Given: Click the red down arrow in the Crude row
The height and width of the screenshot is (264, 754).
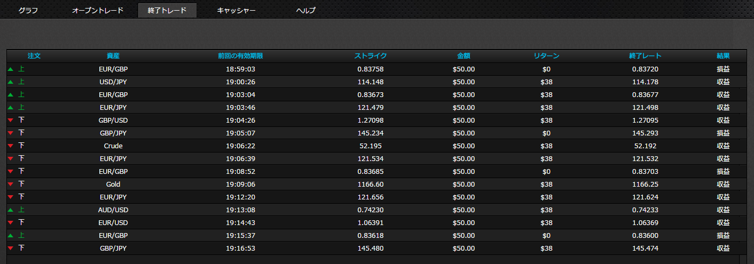Looking at the screenshot, I should click(x=10, y=146).
